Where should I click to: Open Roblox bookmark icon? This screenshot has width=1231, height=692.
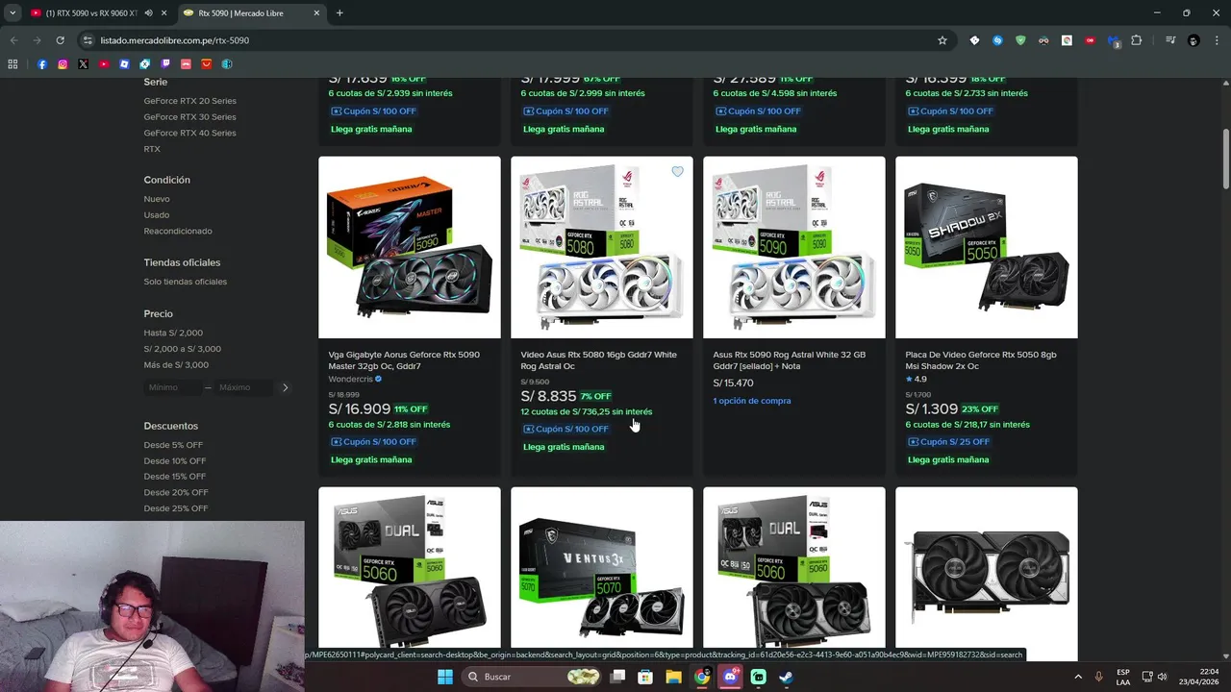point(124,64)
